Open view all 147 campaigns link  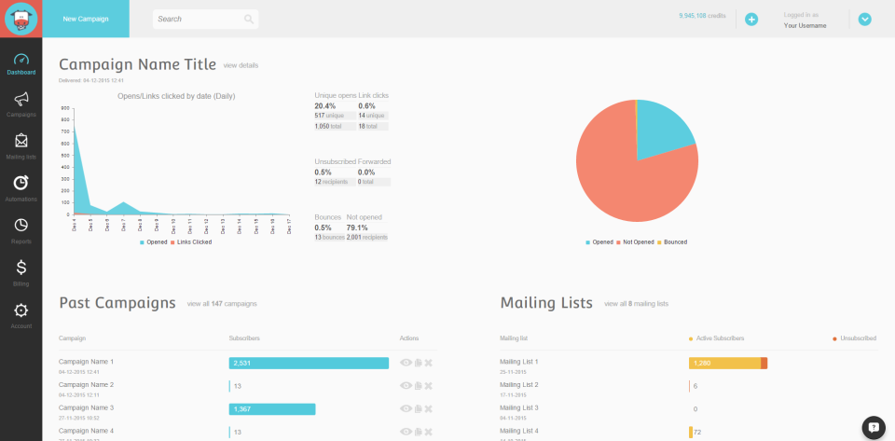tap(222, 304)
